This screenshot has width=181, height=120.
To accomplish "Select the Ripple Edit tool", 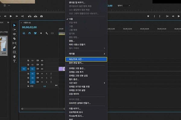I will coord(14,34).
